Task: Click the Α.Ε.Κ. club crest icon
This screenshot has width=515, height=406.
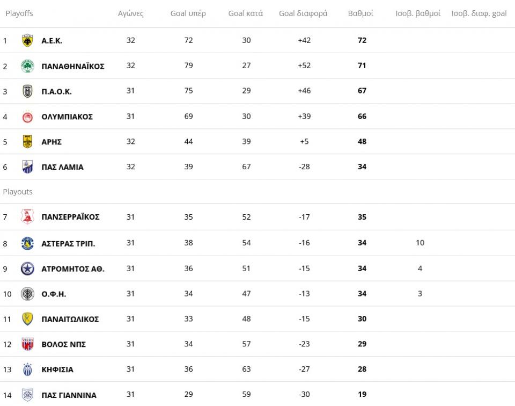Action: coord(27,41)
